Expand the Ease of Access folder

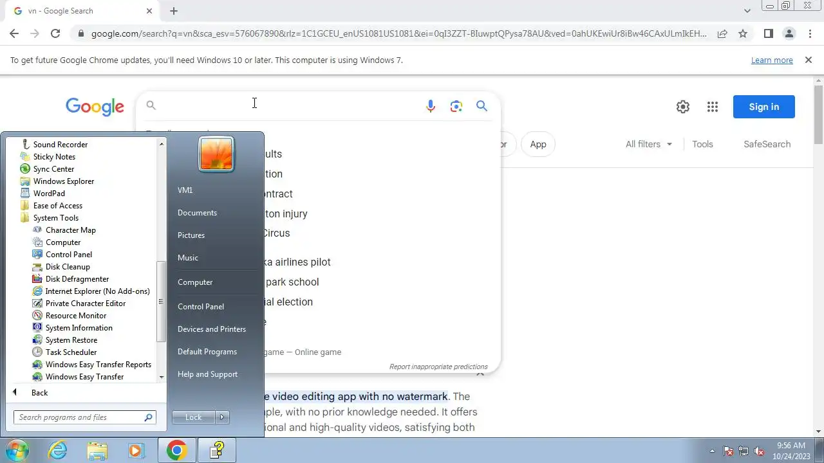(x=57, y=206)
